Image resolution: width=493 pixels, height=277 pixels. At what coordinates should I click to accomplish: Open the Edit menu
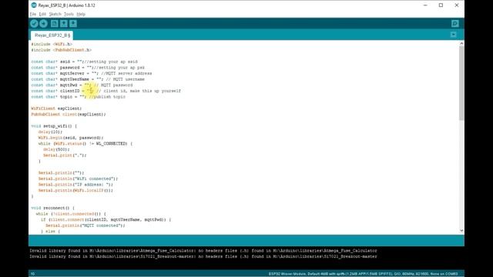(x=42, y=14)
